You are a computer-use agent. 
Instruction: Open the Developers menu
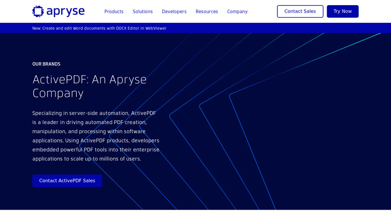174,12
